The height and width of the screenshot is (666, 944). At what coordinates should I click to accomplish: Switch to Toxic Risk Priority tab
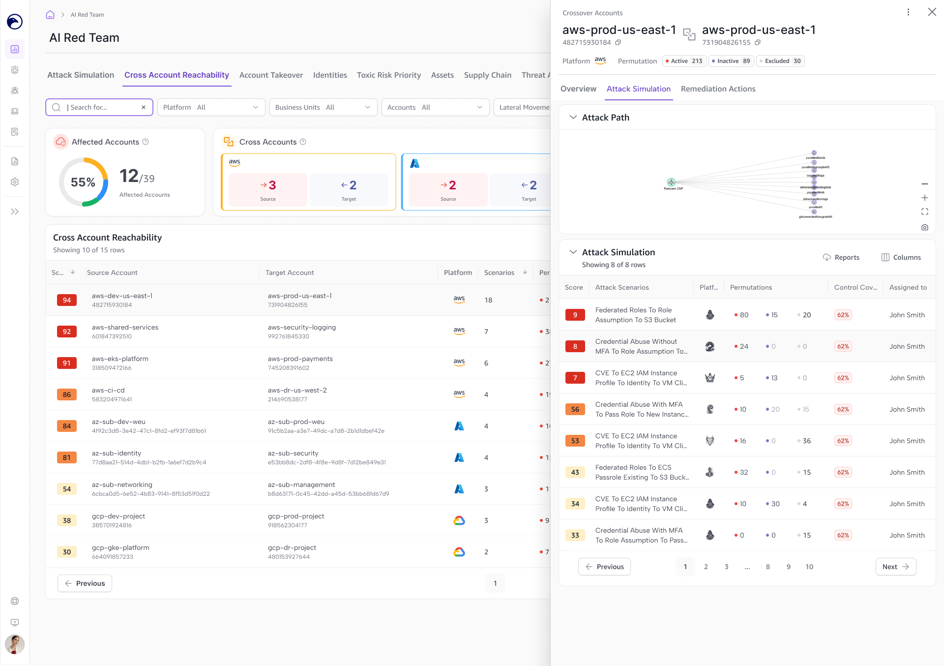tap(389, 75)
